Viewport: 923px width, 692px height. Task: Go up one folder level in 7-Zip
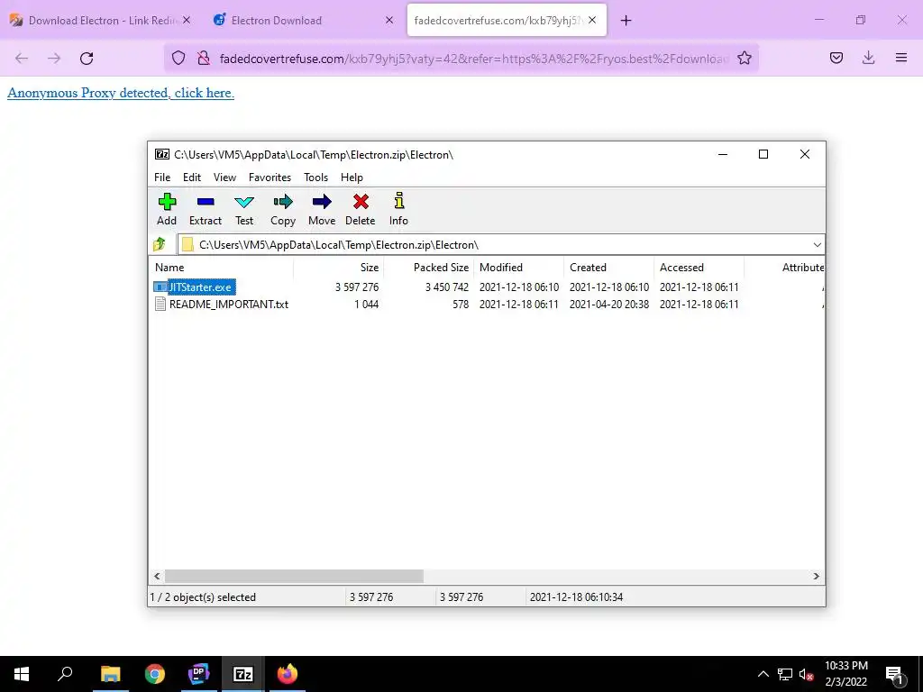click(160, 244)
